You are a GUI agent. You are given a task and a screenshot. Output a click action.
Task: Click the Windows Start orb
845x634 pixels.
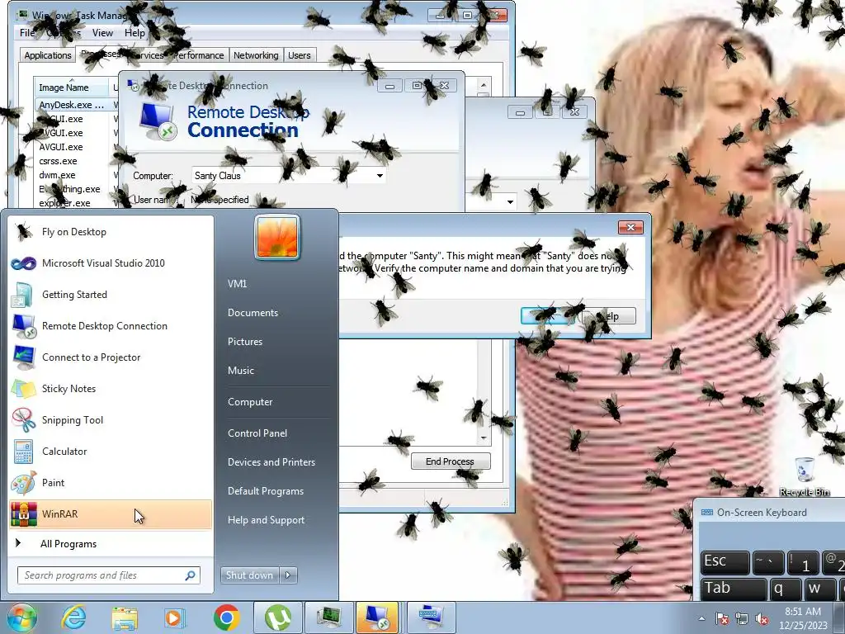point(21,617)
